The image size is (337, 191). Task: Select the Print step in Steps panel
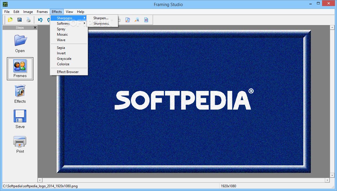pos(20,144)
